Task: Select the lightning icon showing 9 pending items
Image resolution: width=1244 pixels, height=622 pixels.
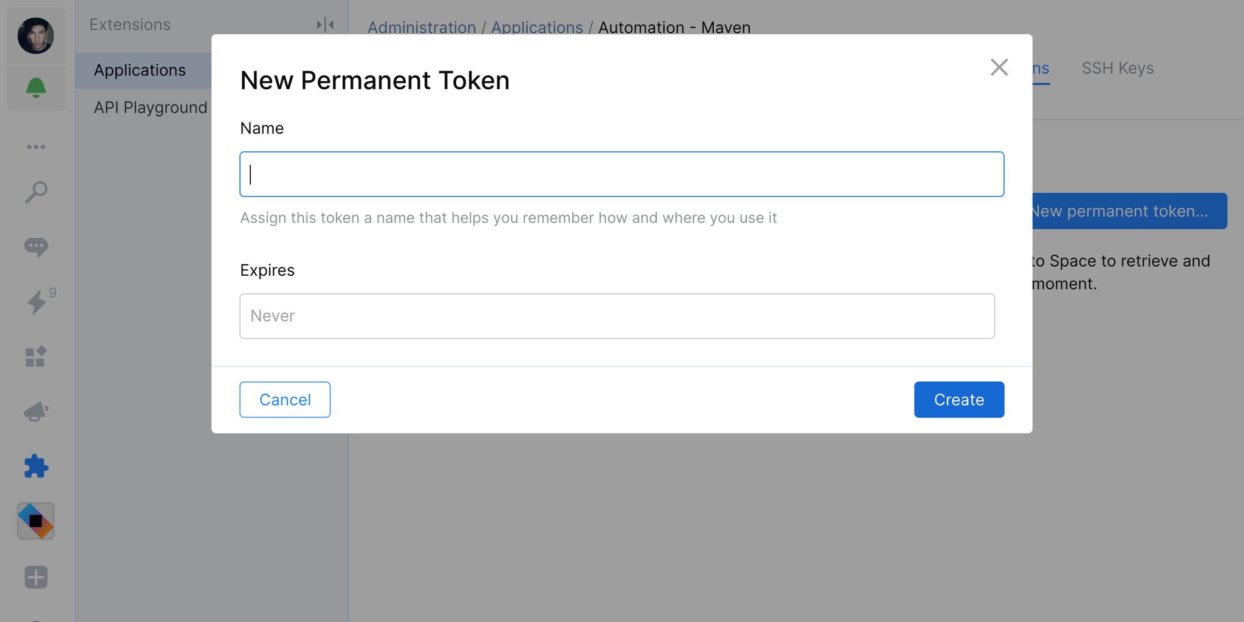Action: coord(36,302)
